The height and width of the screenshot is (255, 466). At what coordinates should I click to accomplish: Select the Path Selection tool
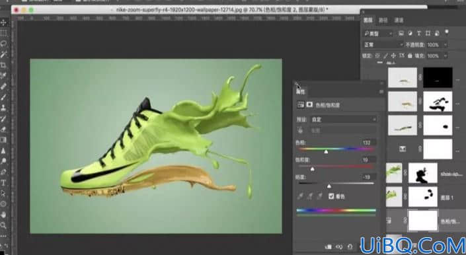point(3,194)
